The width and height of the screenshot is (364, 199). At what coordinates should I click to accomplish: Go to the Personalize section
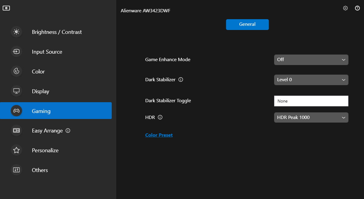coord(56,150)
